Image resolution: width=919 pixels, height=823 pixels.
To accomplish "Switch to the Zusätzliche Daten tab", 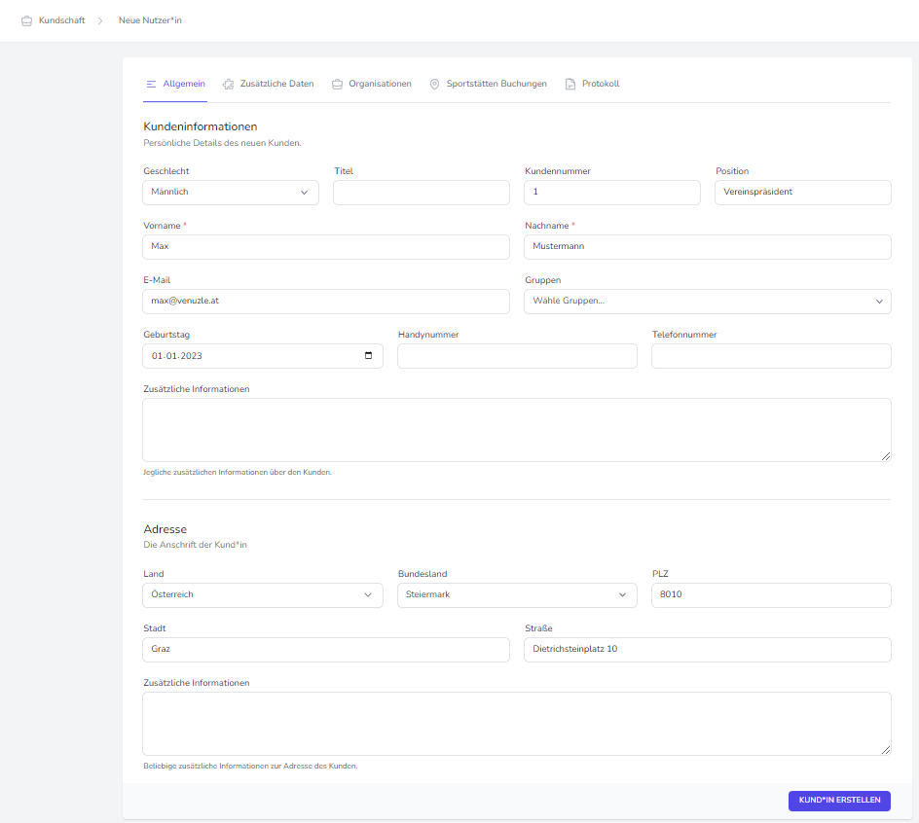I will click(276, 84).
